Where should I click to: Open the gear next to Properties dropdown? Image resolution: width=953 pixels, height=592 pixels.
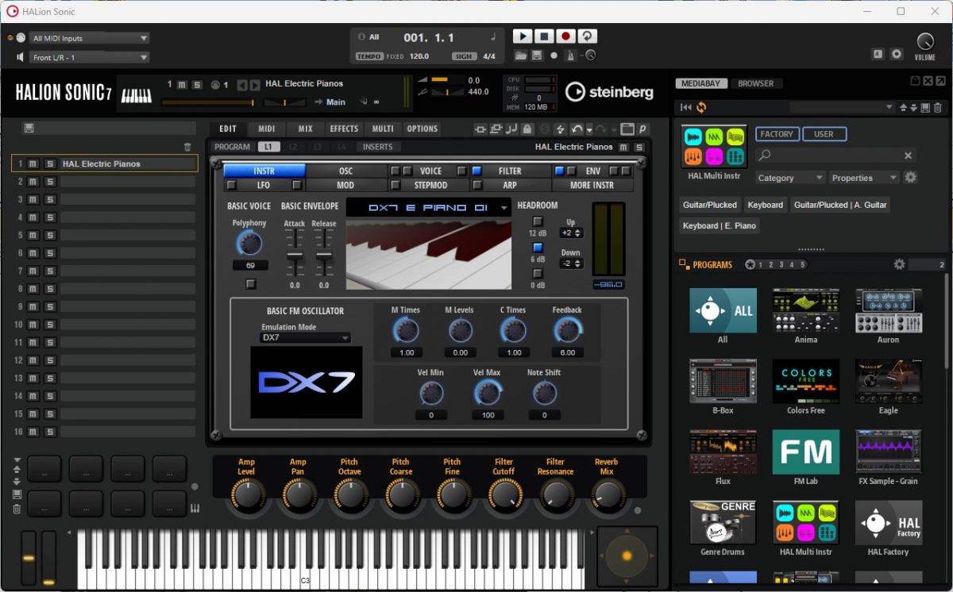911,178
